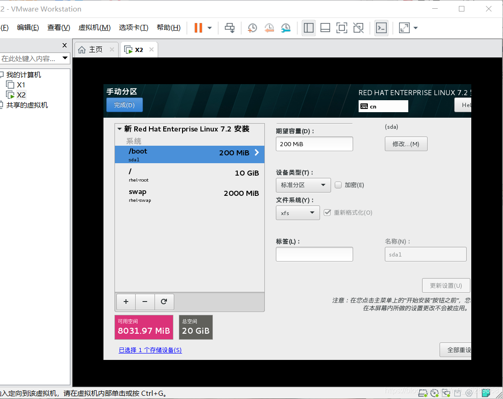
Task: Click the 总空间 20 GiB box
Action: point(196,327)
